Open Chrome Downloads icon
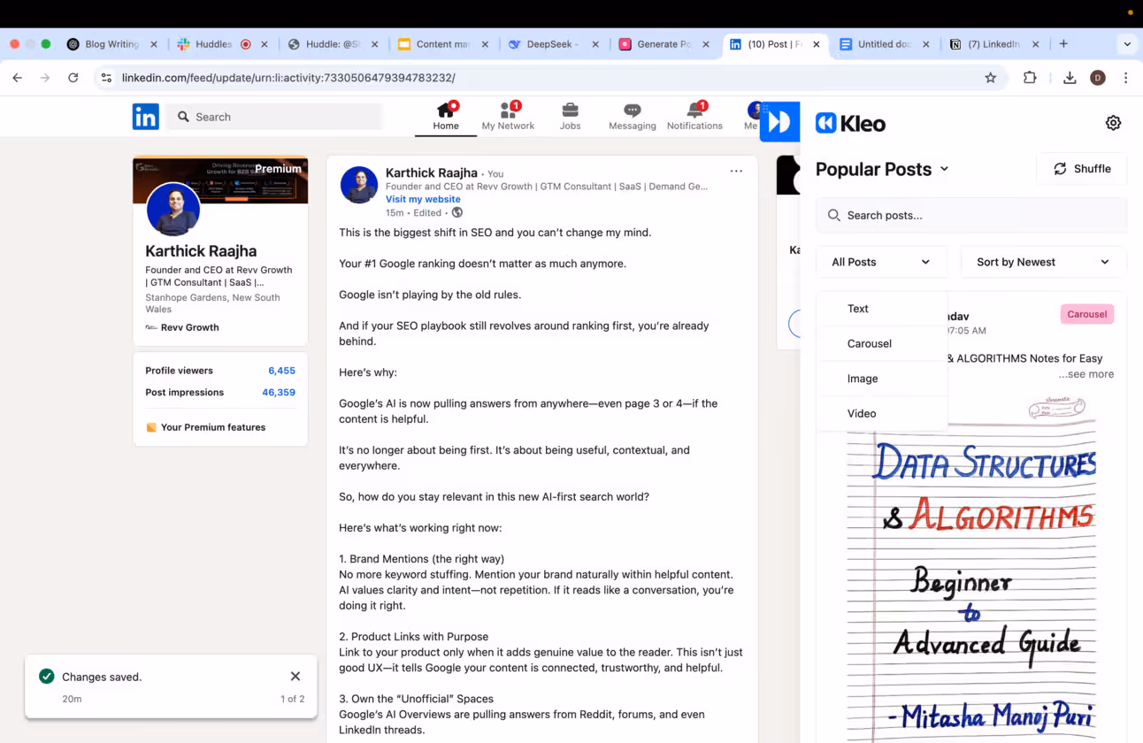Viewport: 1143px width, 743px height. click(x=1070, y=78)
